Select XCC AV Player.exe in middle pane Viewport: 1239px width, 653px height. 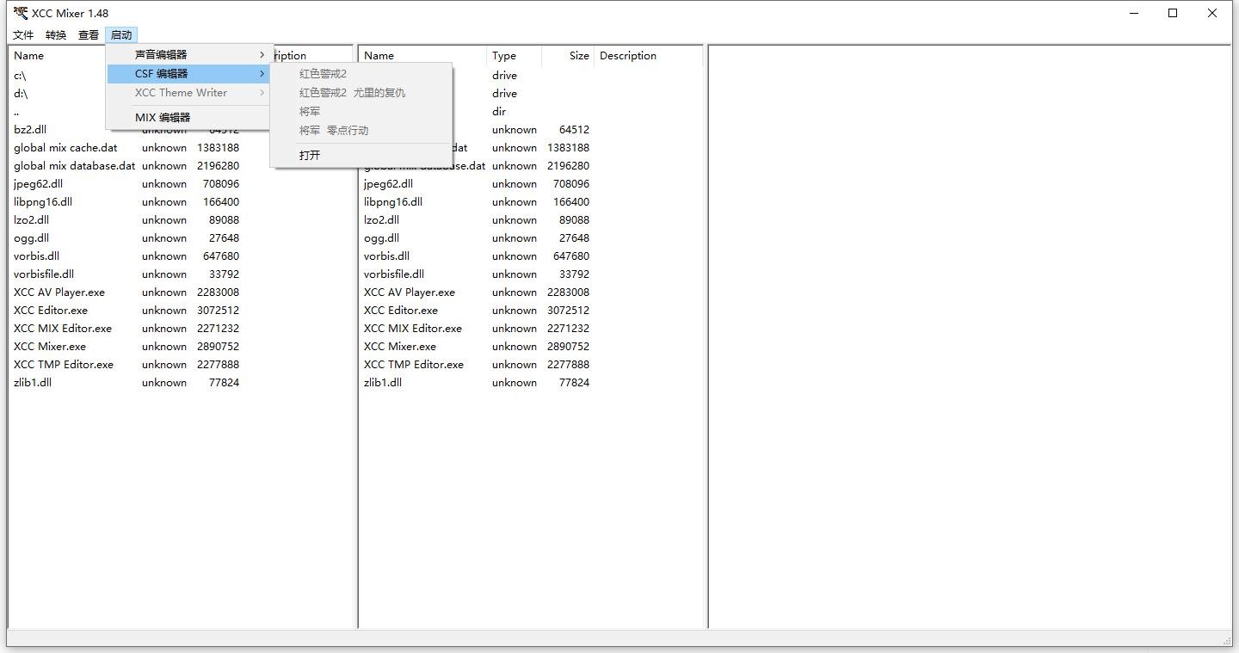(410, 292)
